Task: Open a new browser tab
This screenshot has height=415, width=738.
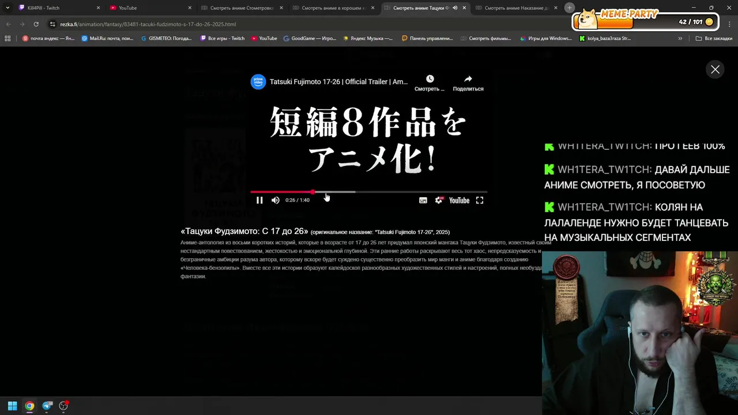Action: pyautogui.click(x=569, y=7)
